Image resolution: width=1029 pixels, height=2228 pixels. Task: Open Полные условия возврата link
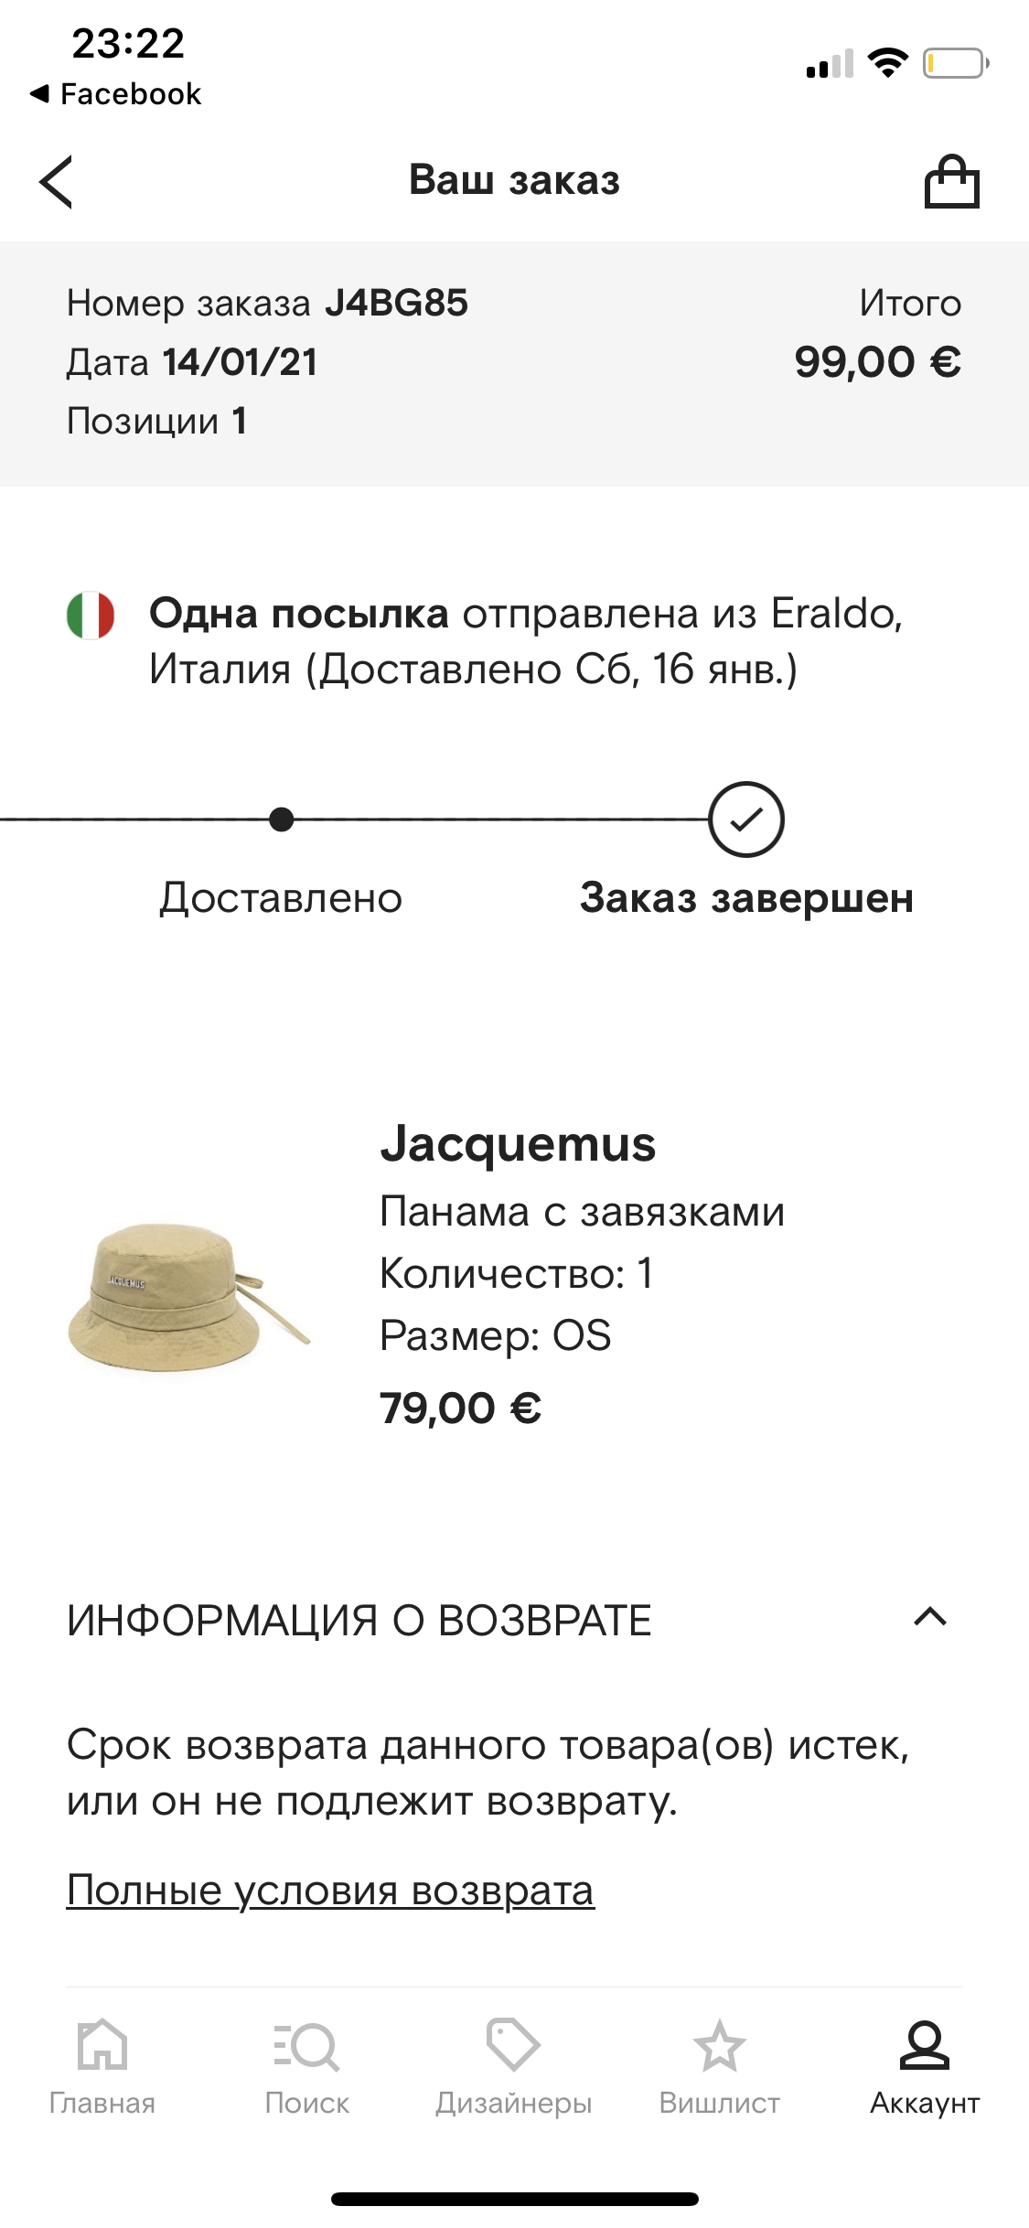[330, 1890]
